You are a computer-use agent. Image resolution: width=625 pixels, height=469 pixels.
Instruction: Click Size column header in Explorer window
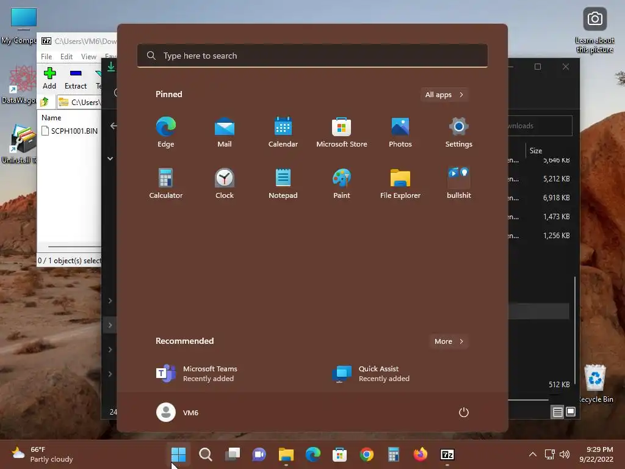(x=536, y=150)
